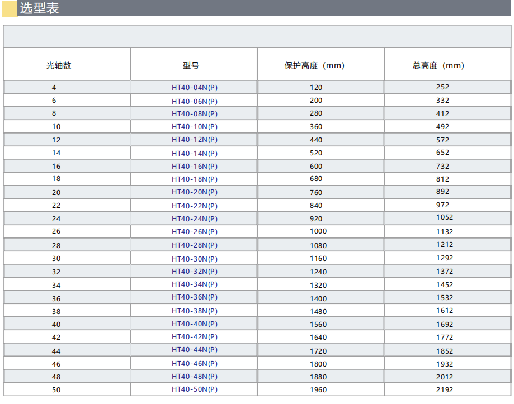The height and width of the screenshot is (404, 514).
Task: Click the protection height cell 1000
Action: click(318, 231)
